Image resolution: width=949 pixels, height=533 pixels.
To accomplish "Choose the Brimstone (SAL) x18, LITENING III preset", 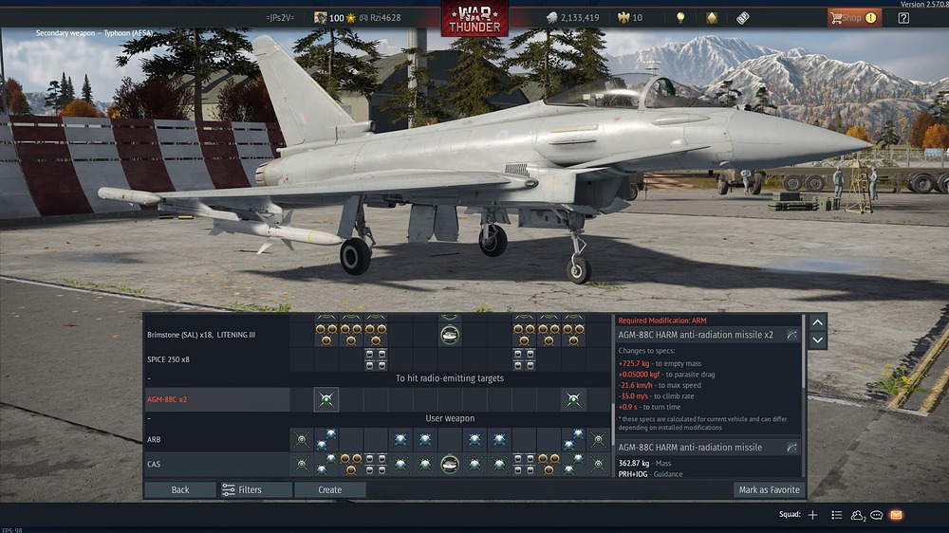I will 216,335.
